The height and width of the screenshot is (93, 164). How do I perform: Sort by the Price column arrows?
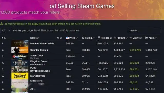click(x=77, y=38)
